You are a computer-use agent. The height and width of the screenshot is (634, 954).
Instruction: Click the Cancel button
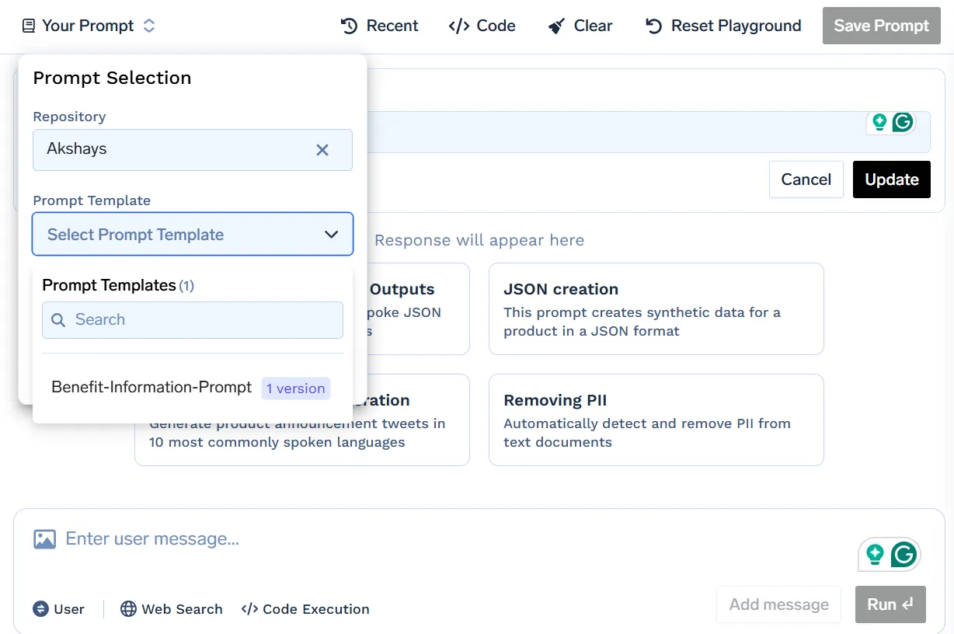pos(806,179)
